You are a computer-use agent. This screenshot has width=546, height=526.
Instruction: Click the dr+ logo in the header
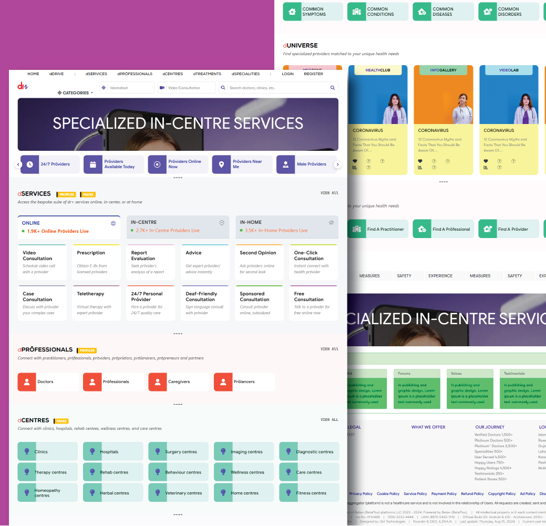(23, 86)
